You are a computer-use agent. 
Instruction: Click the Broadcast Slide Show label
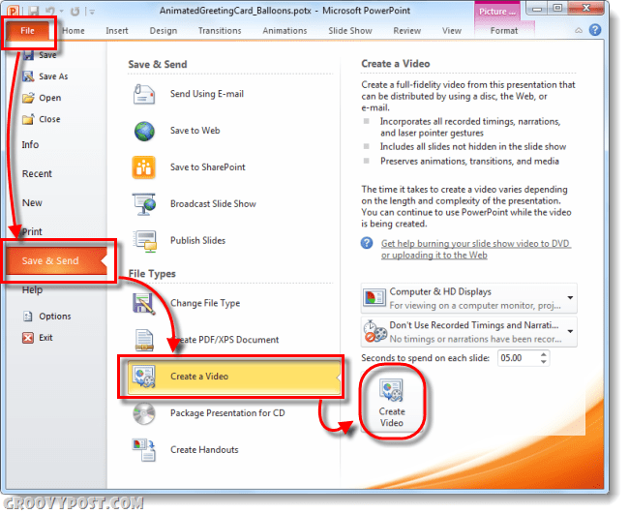[x=213, y=204]
